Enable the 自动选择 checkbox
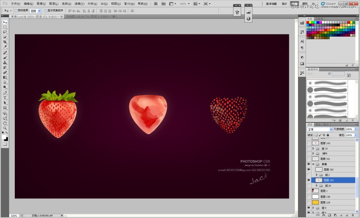This screenshot has width=360, height=218. 16,10
